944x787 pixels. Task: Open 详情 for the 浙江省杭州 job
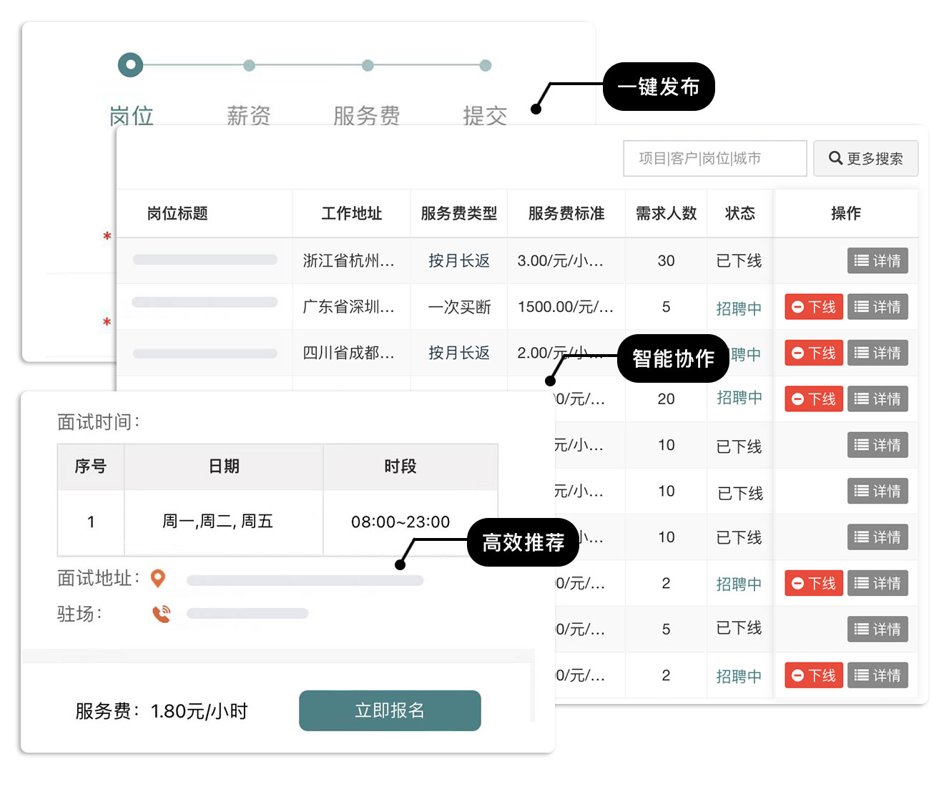877,261
